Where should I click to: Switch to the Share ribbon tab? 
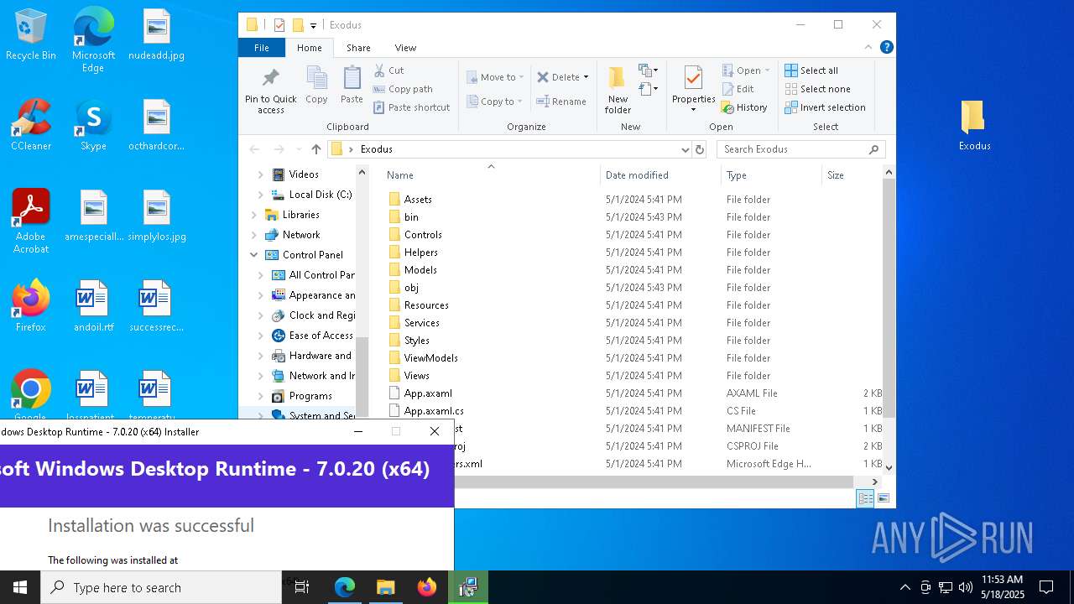pyautogui.click(x=358, y=48)
